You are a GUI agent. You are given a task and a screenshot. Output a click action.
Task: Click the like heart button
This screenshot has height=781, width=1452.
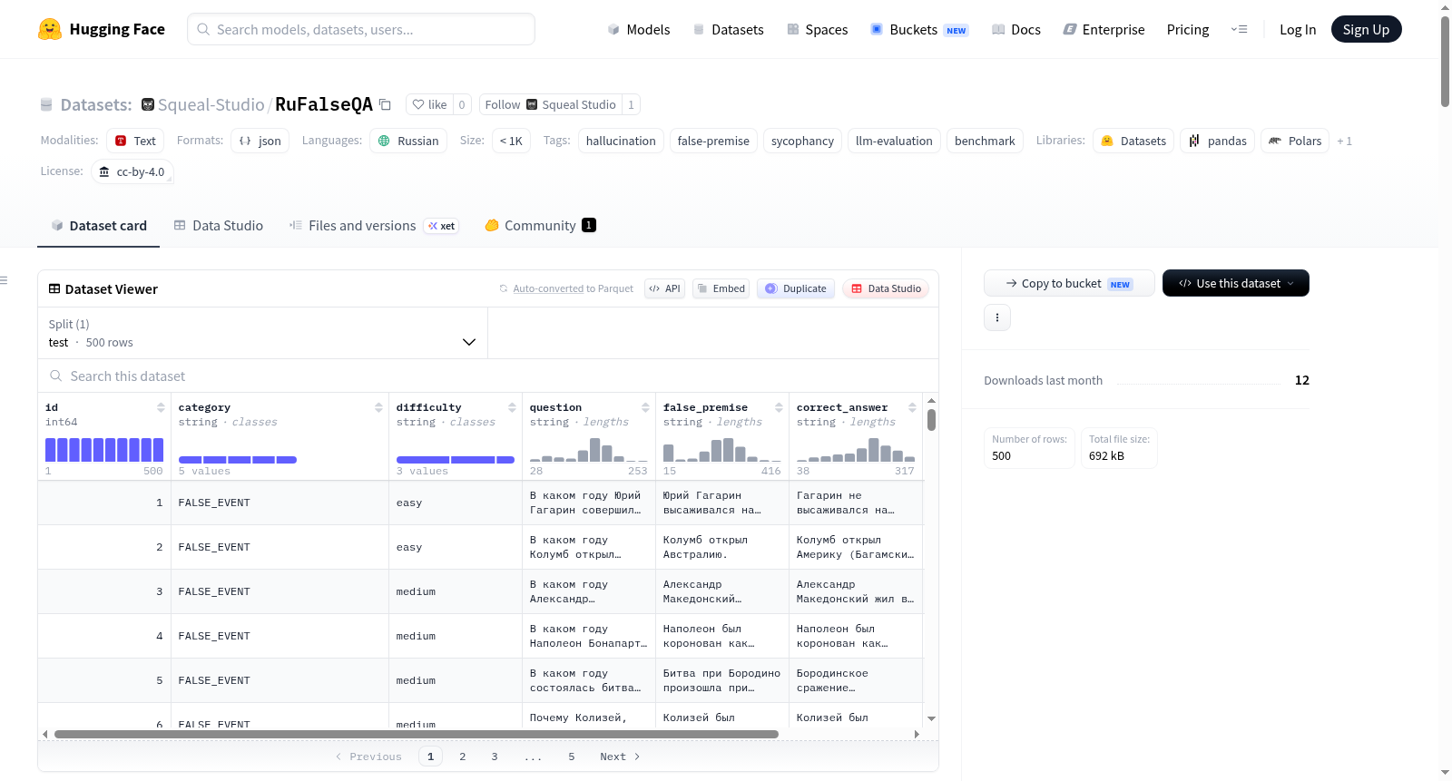pos(429,104)
